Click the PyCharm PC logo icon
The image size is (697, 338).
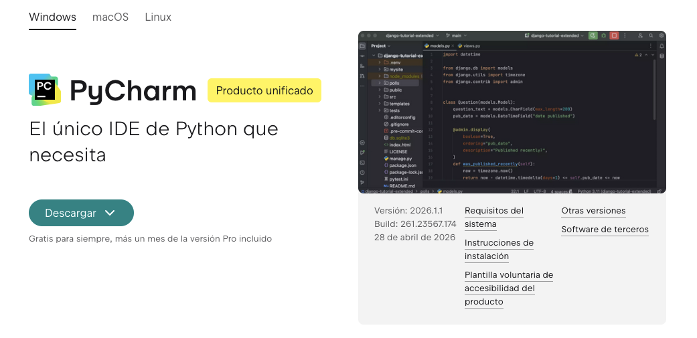pos(45,90)
